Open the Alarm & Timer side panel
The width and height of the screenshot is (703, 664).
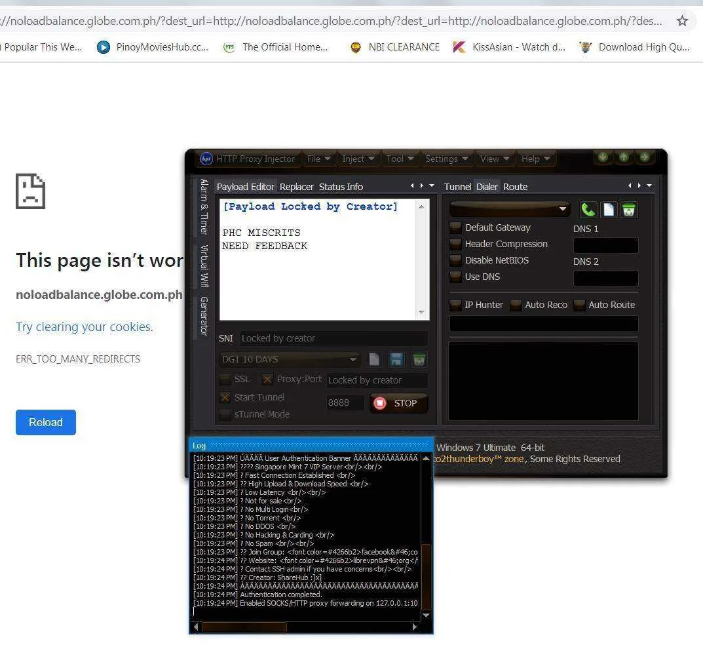pos(204,207)
